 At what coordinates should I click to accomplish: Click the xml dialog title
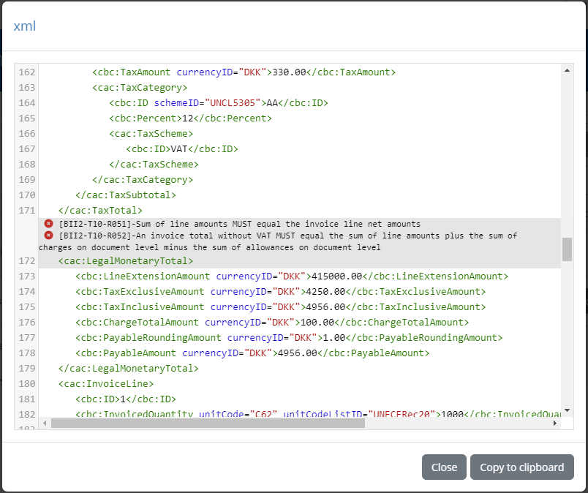point(24,25)
